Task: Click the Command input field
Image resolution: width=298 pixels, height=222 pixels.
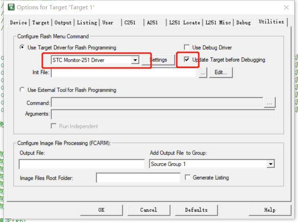Action: coord(157,102)
